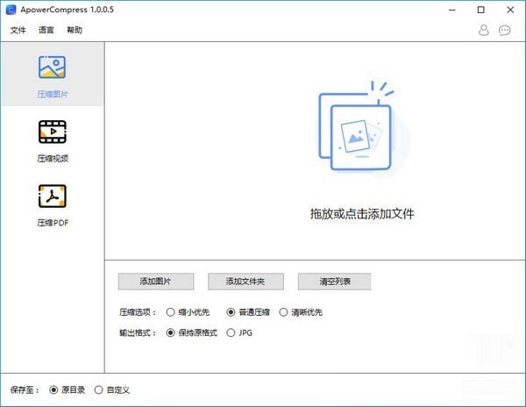Expand the 帮助 menu
This screenshot has height=407, width=526.
click(x=75, y=30)
